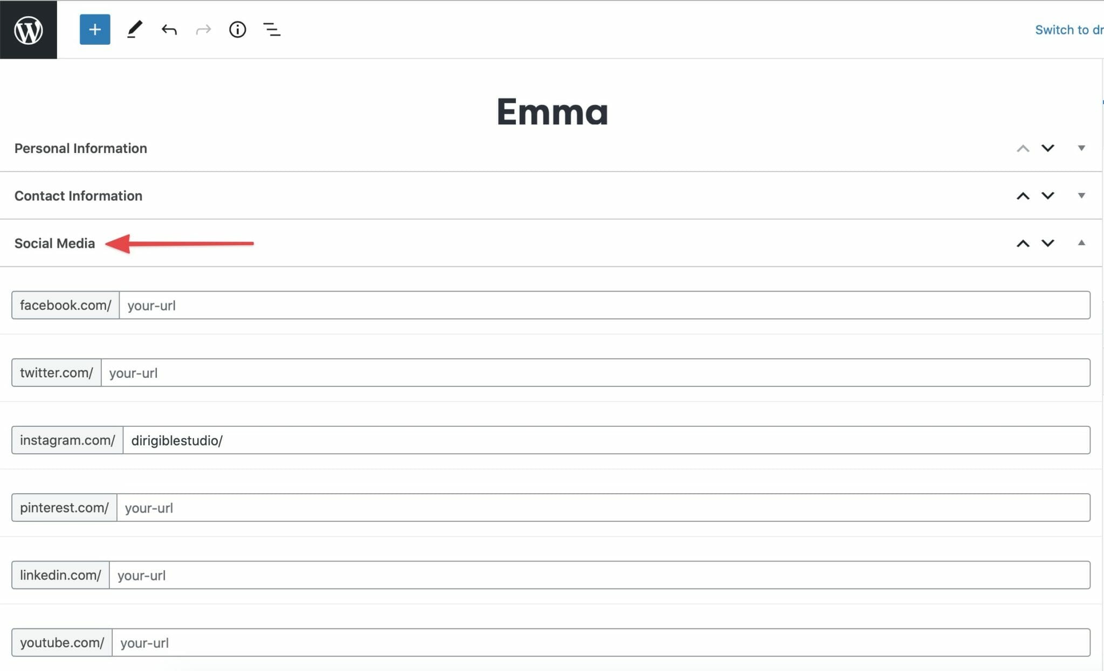
Task: Click the Switch to draft link
Action: tap(1069, 30)
